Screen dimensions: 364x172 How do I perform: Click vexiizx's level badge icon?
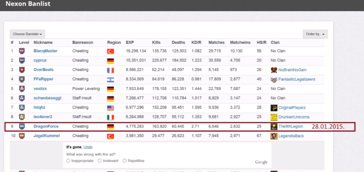22,89
